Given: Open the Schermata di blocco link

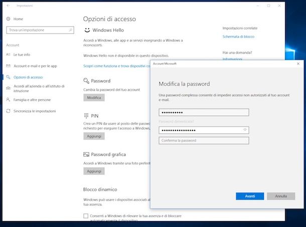Looking at the screenshot, I should [x=238, y=37].
